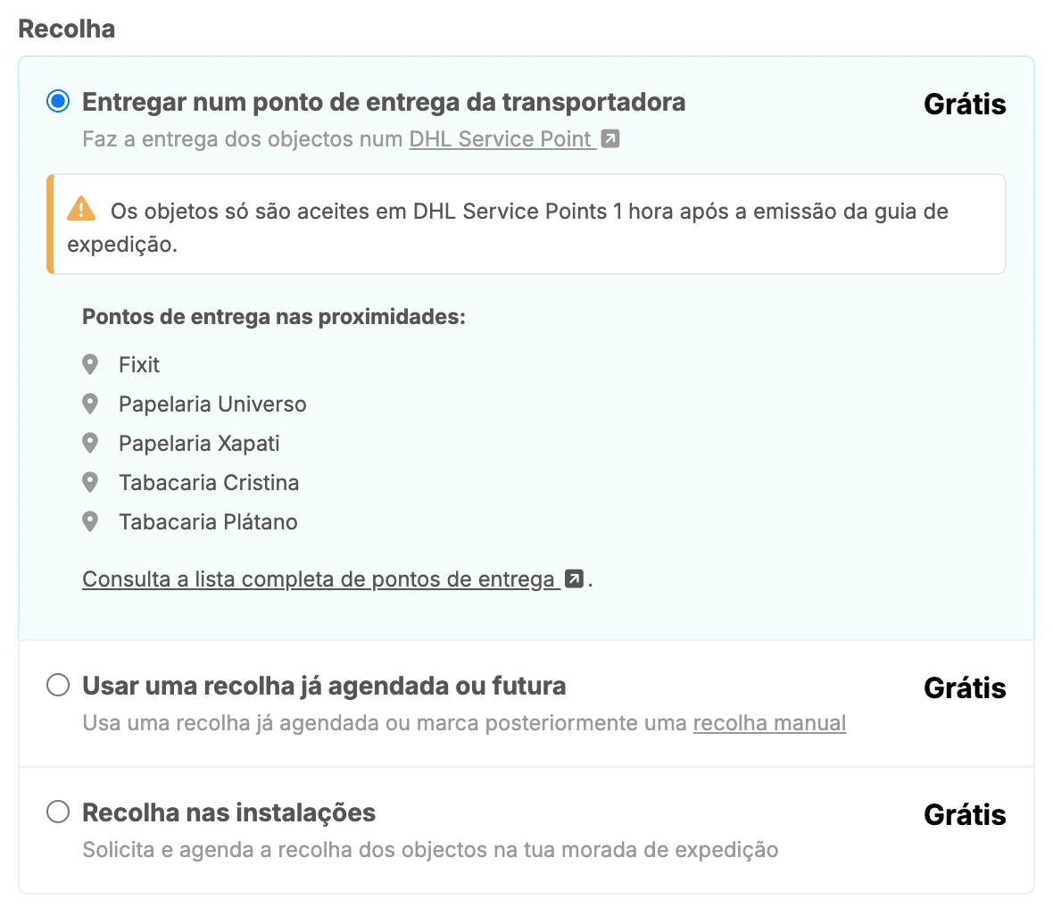Click the external link icon after the full list link
1053x916 pixels.
click(x=575, y=579)
